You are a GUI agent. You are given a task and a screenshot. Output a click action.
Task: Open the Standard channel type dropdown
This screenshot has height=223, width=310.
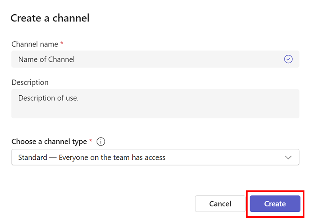tap(155, 157)
